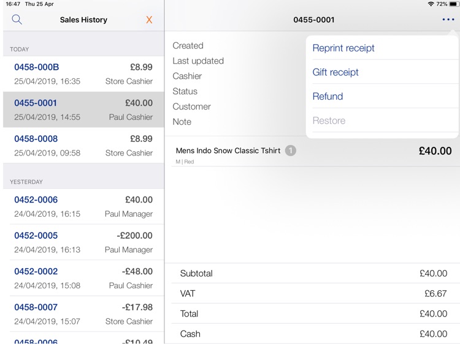The width and height of the screenshot is (460, 344).
Task: Click the Sales History title
Action: (x=83, y=20)
